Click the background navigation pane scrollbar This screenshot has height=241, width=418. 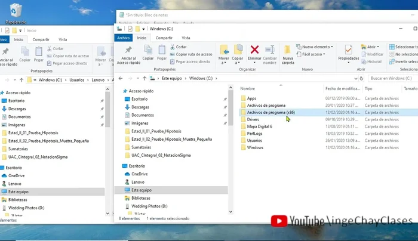coord(107,110)
